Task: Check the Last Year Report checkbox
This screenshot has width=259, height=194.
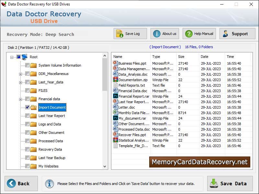Action: [28, 116]
